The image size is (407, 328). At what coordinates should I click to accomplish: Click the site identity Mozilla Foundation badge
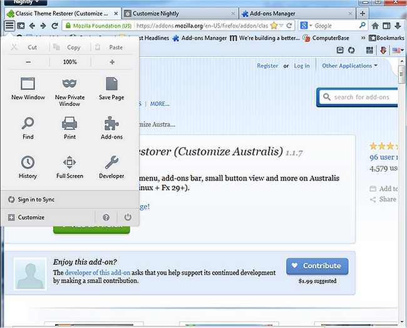[x=99, y=26]
